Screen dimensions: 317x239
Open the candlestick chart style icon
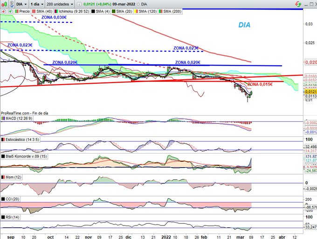(5, 4)
